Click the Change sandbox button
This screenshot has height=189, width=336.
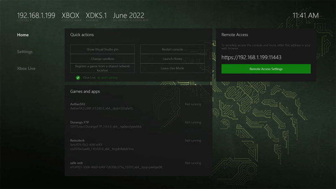102,58
